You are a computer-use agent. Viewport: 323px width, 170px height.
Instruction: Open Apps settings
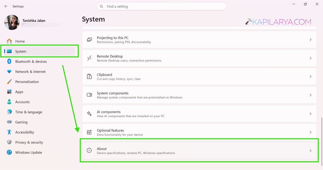(x=39, y=92)
